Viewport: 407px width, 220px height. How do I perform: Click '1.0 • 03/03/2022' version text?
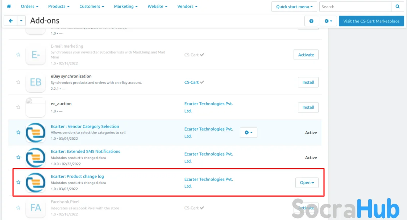(64, 189)
